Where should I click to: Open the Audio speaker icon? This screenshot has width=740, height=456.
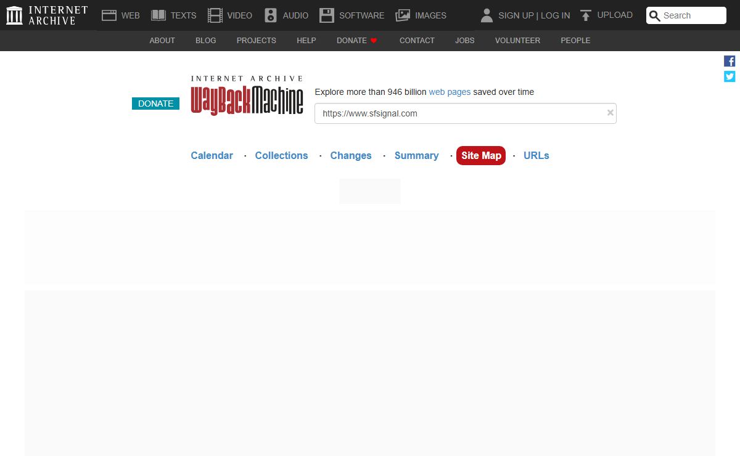[x=270, y=15]
